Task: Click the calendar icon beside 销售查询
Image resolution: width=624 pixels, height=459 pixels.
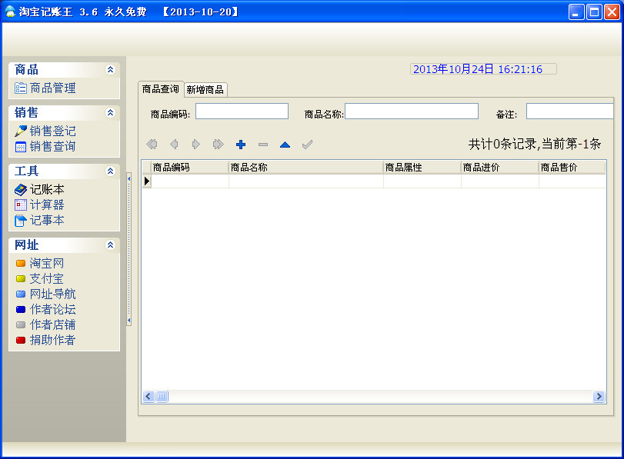Action: 20,147
